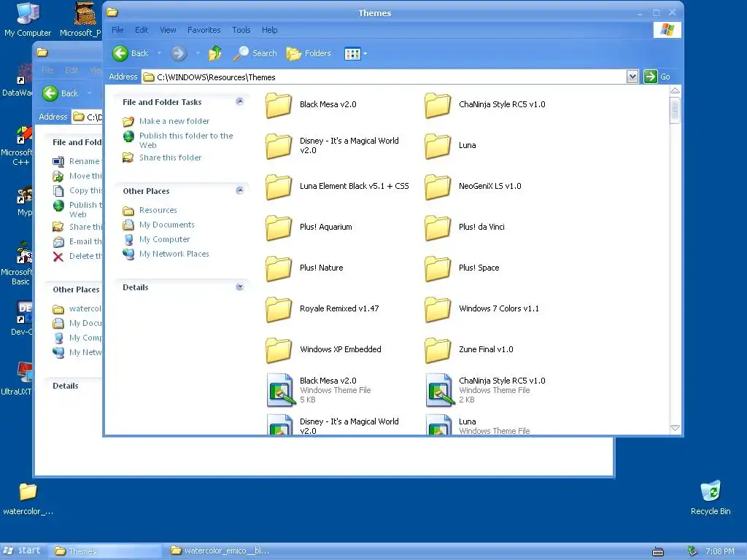Select Royale Remixed v1.47 folder
Screen dimensions: 747x560
point(322,308)
